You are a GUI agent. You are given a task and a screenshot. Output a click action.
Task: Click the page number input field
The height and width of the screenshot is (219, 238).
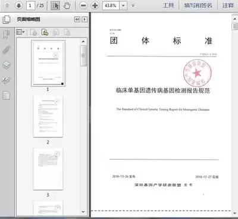click(30, 5)
